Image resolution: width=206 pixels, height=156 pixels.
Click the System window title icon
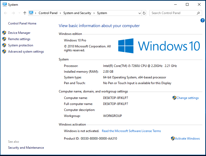click(5, 5)
